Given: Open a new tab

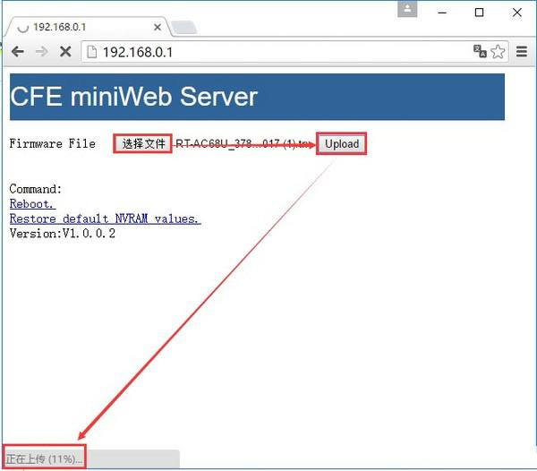Looking at the screenshot, I should pyautogui.click(x=183, y=28).
